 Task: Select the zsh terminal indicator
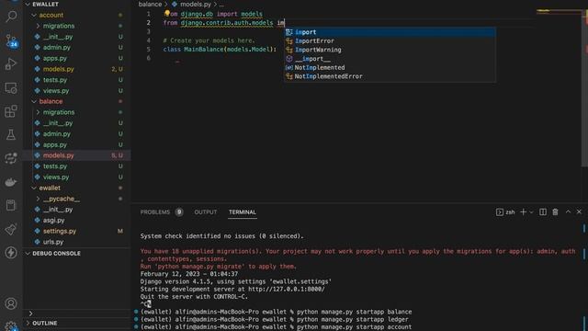(x=505, y=212)
